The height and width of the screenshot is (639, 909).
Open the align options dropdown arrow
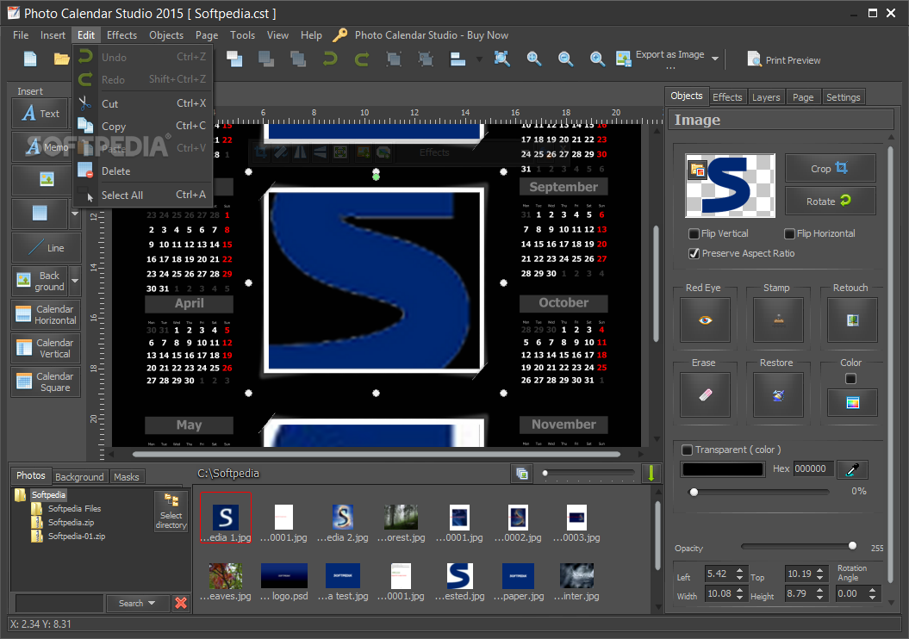[x=479, y=59]
